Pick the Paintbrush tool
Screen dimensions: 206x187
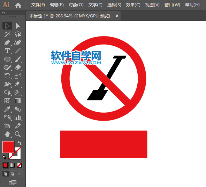18,59
